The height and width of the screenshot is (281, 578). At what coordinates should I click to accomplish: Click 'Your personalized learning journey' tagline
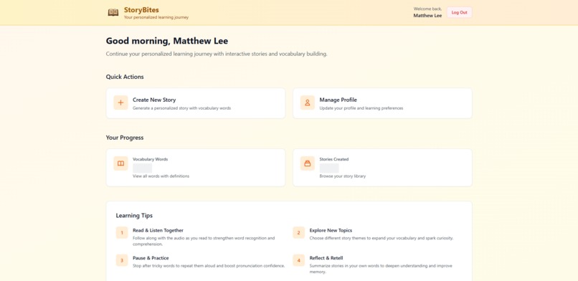pyautogui.click(x=156, y=17)
